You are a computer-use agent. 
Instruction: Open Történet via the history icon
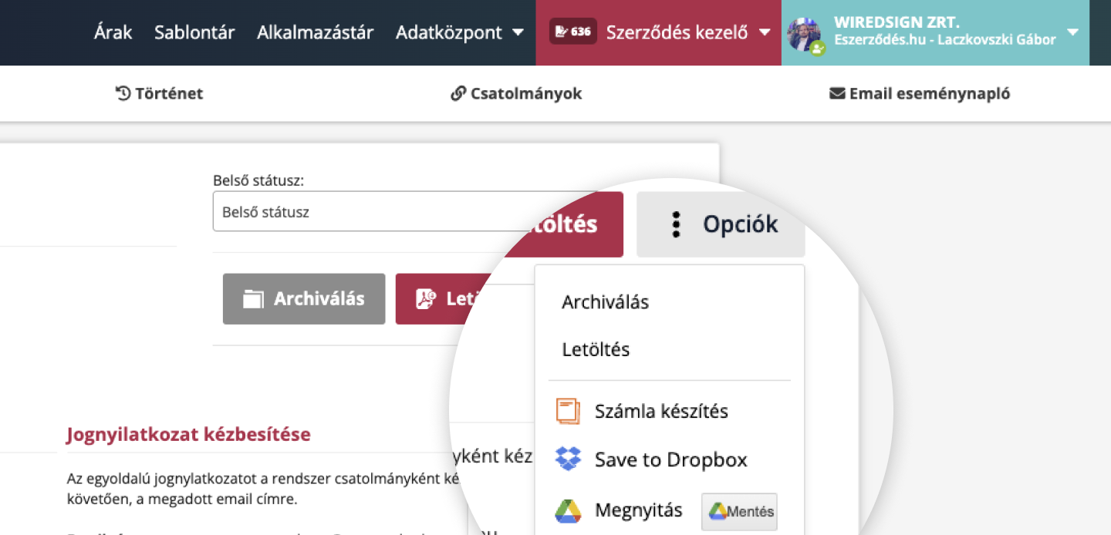(123, 93)
